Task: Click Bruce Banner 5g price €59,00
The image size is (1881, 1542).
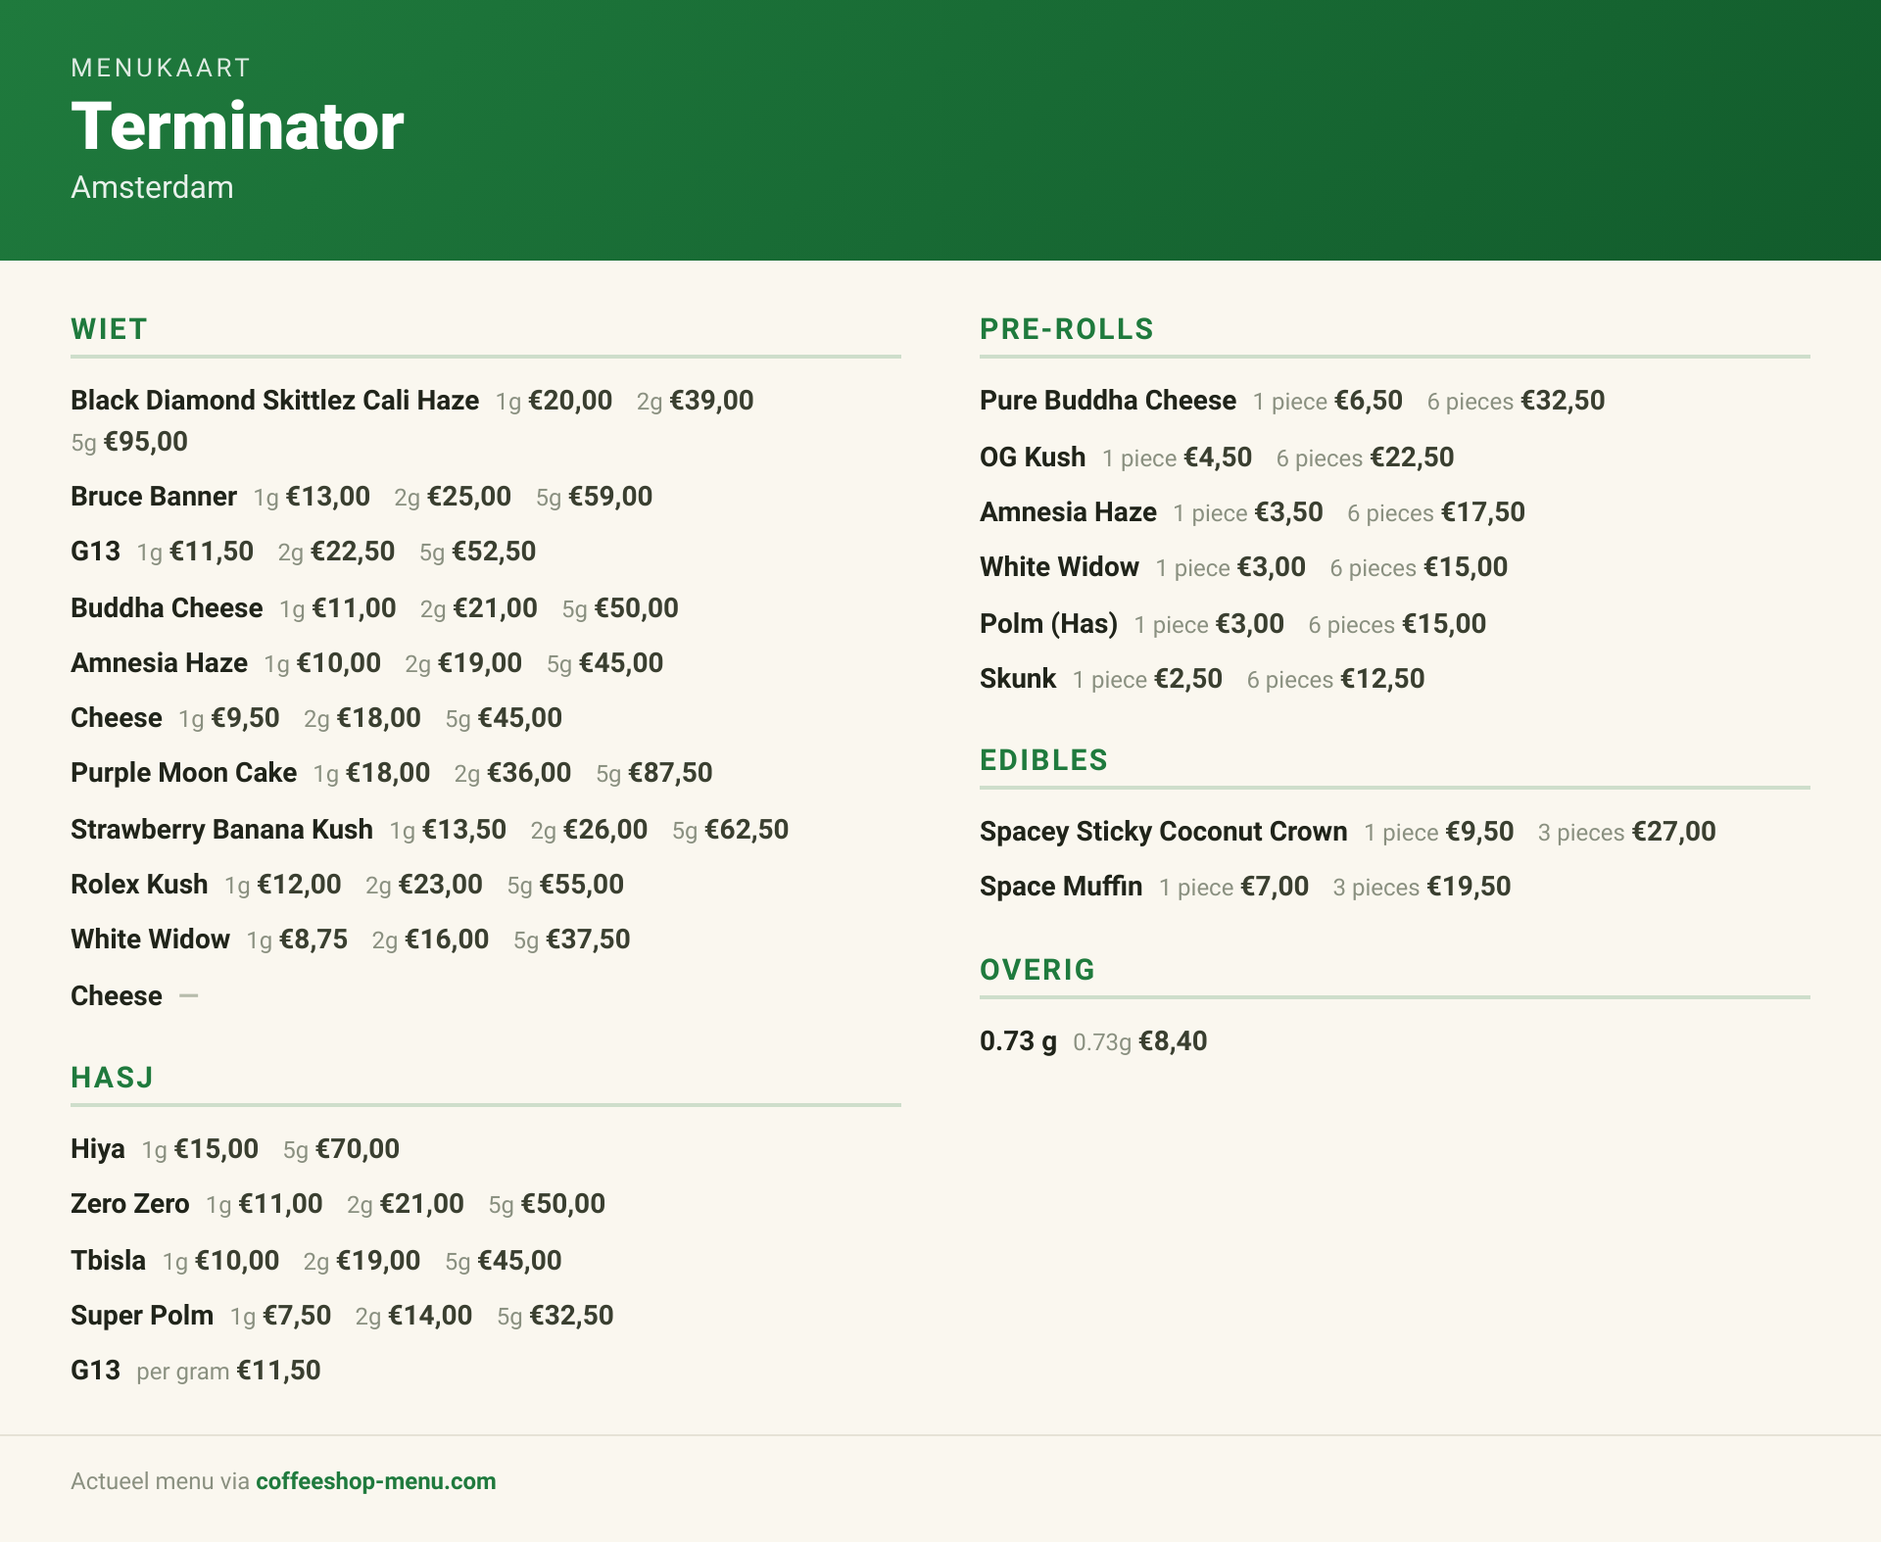Action: [x=610, y=497]
